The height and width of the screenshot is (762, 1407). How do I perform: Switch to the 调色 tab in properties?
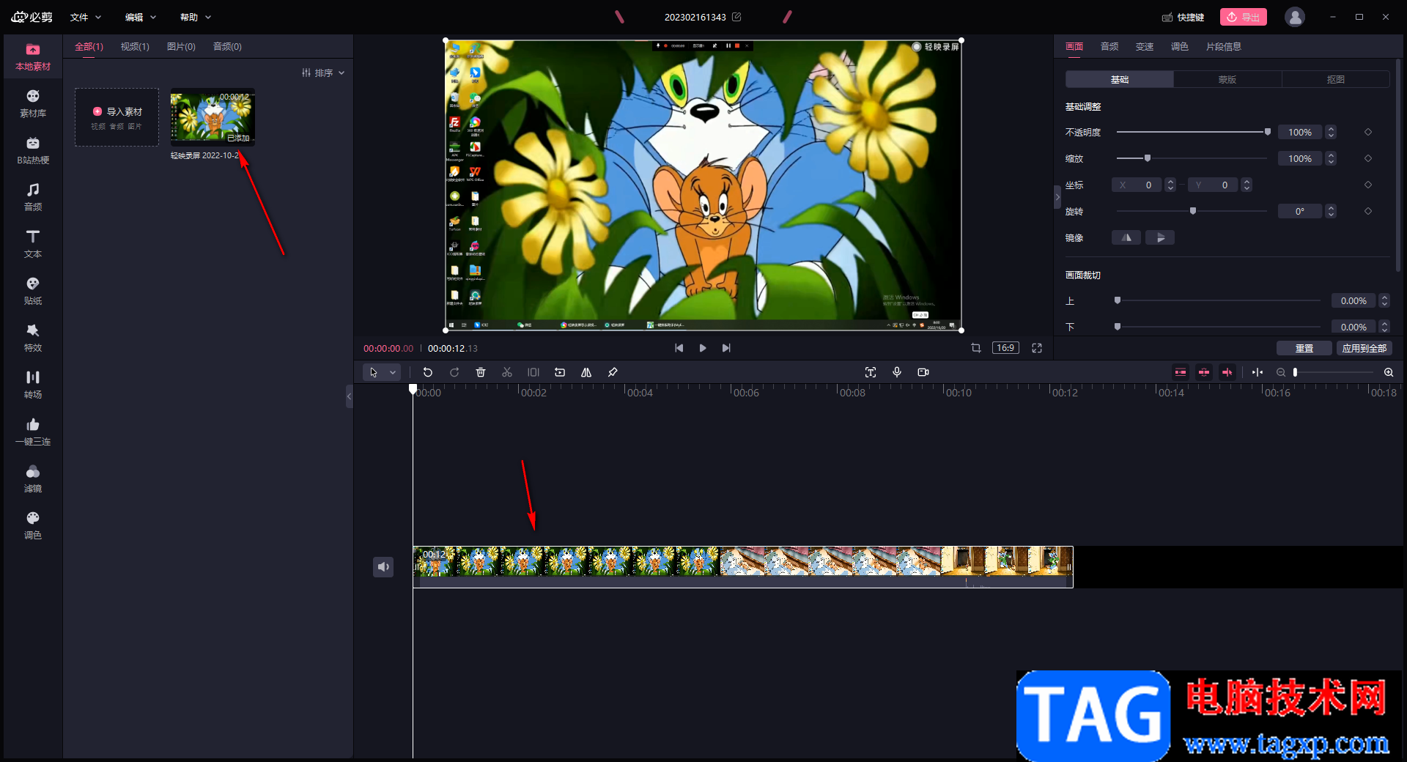[1180, 46]
